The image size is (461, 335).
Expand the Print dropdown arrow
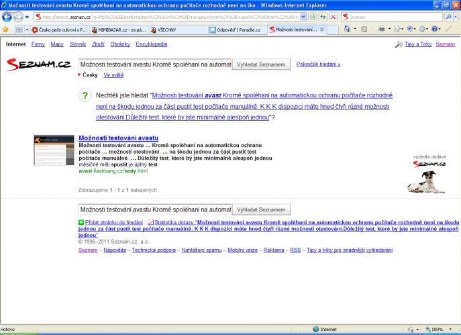pos(389,29)
